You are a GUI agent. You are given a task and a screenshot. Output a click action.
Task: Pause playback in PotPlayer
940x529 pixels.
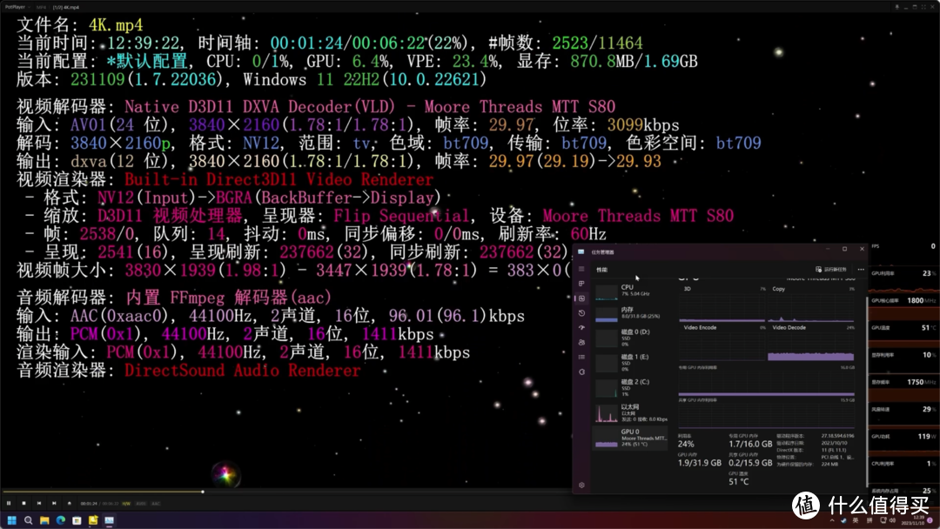[x=9, y=503]
